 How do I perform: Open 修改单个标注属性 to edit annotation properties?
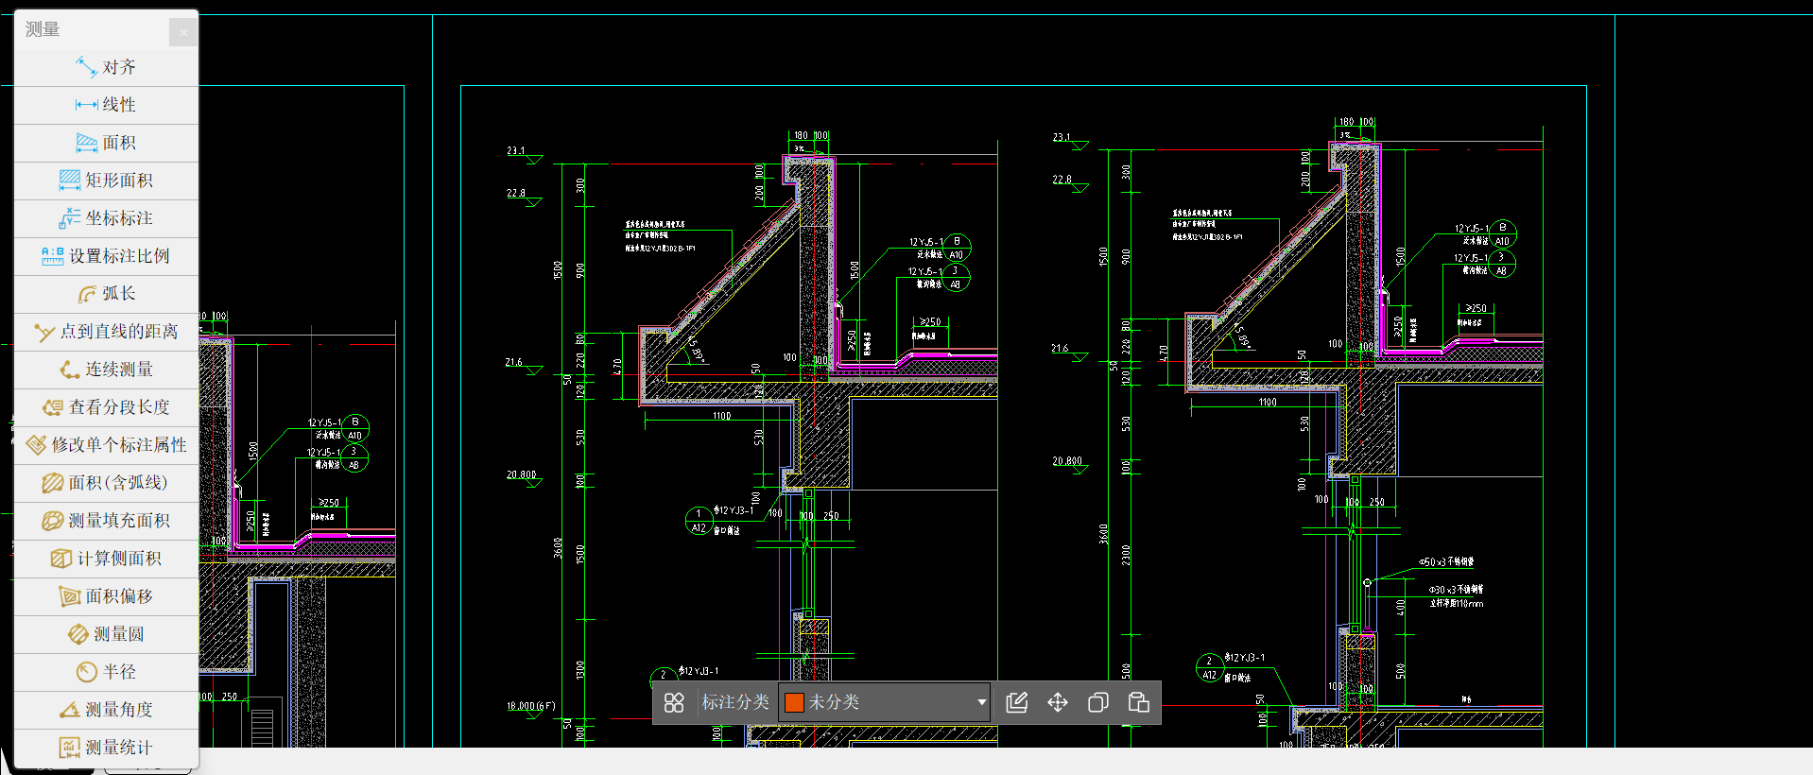106,445
